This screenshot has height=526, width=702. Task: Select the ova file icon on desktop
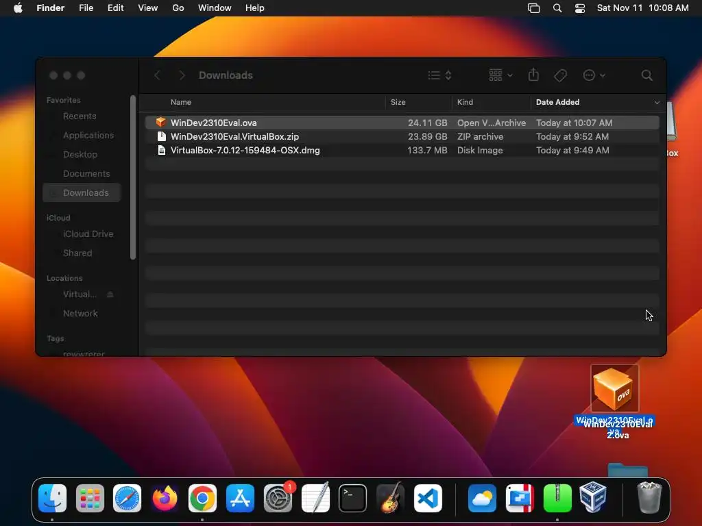[615, 388]
